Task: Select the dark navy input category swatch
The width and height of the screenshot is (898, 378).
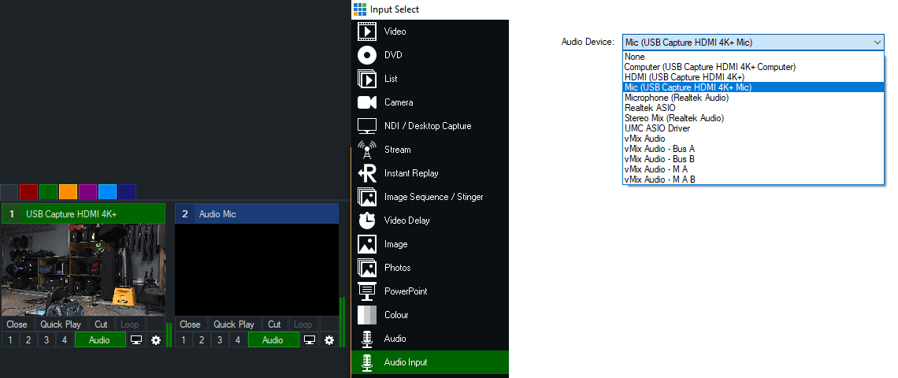Action: coord(127,192)
